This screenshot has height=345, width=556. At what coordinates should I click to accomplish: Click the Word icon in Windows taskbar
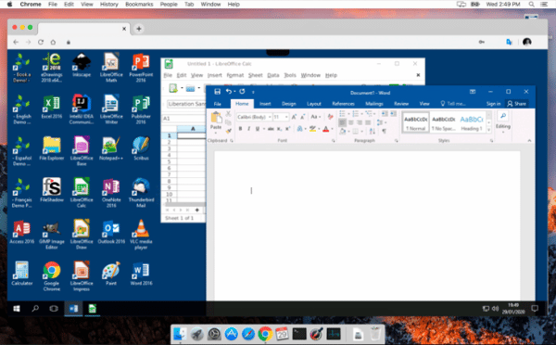point(73,309)
